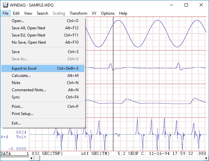Choose Sync menu entry
The image size is (209, 161).
tap(43, 97)
